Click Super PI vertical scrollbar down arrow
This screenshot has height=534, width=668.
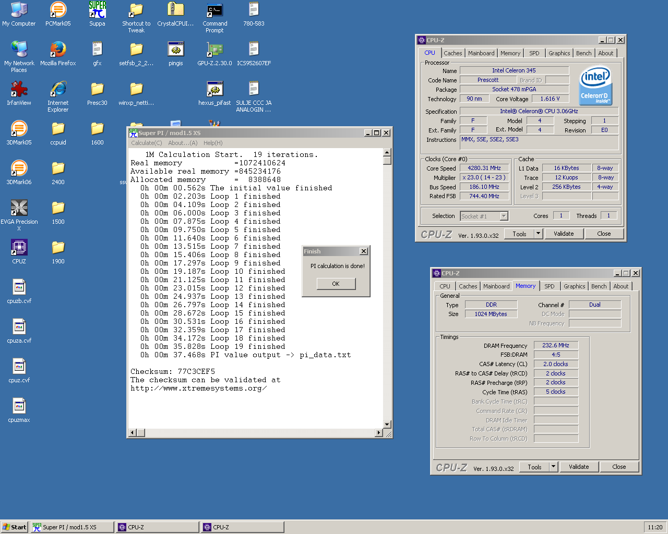[387, 424]
